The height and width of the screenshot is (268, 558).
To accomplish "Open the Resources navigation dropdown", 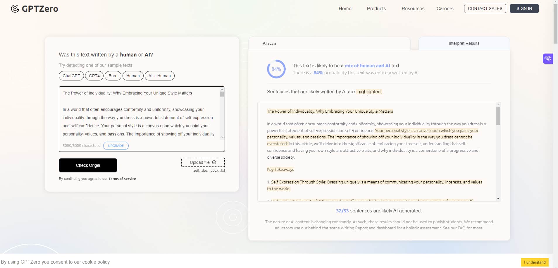I will click(413, 8).
